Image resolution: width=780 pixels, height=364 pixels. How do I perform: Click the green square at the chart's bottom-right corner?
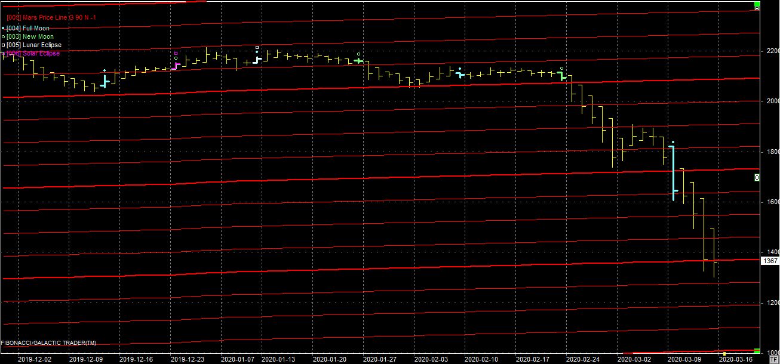[x=757, y=350]
